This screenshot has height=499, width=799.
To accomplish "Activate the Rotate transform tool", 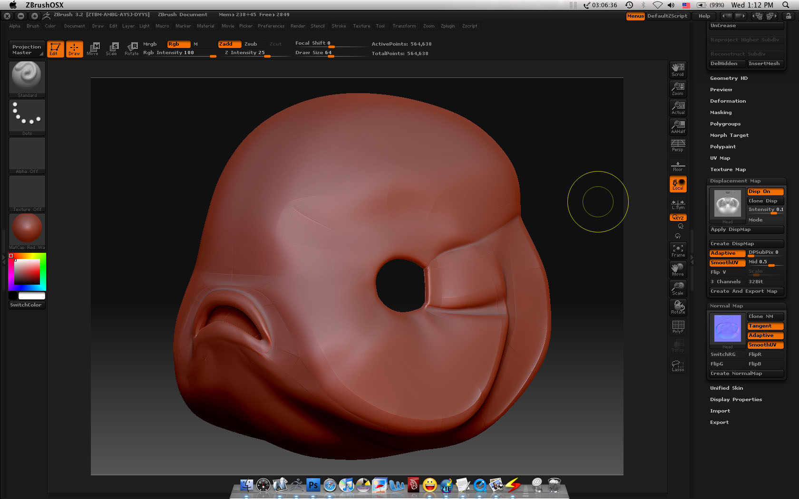I will pos(131,48).
